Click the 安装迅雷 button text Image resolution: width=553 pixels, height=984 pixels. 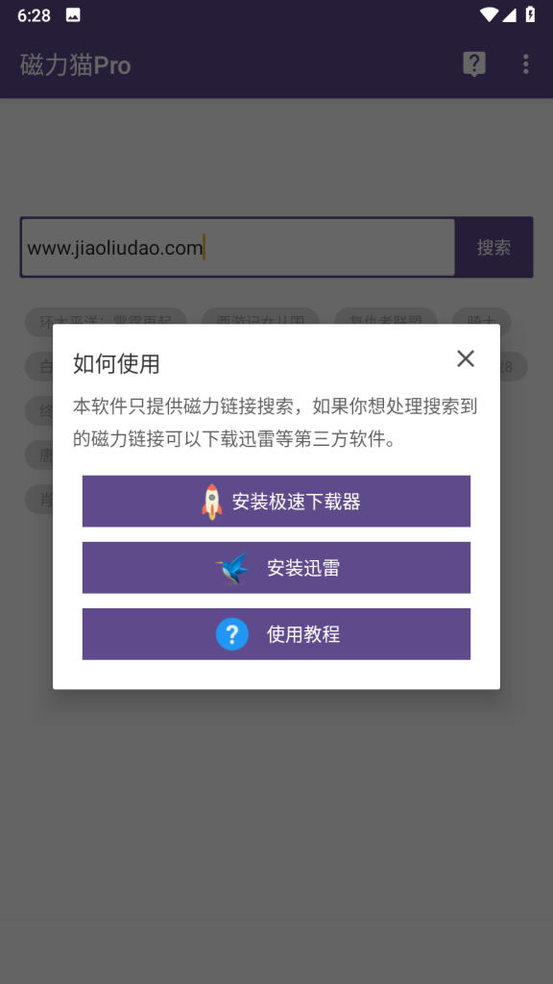tap(303, 569)
